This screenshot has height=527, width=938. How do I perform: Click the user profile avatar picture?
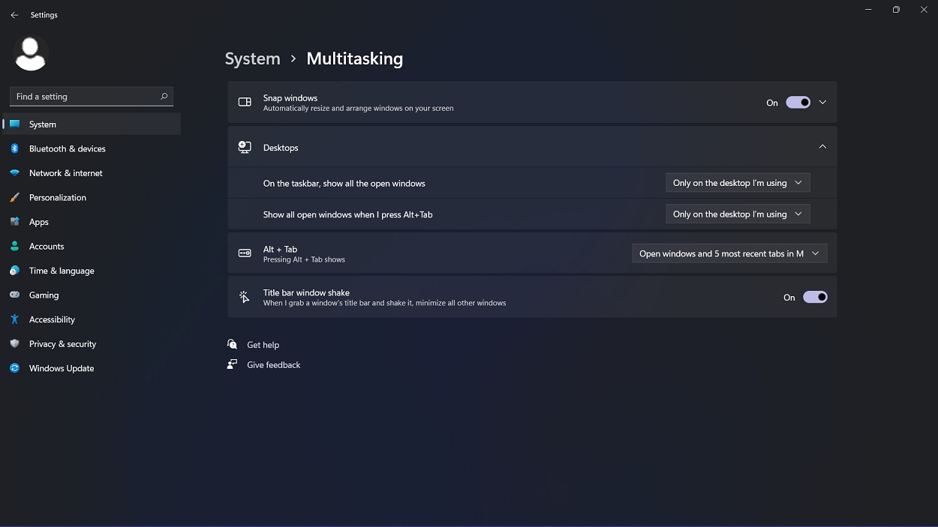[31, 53]
